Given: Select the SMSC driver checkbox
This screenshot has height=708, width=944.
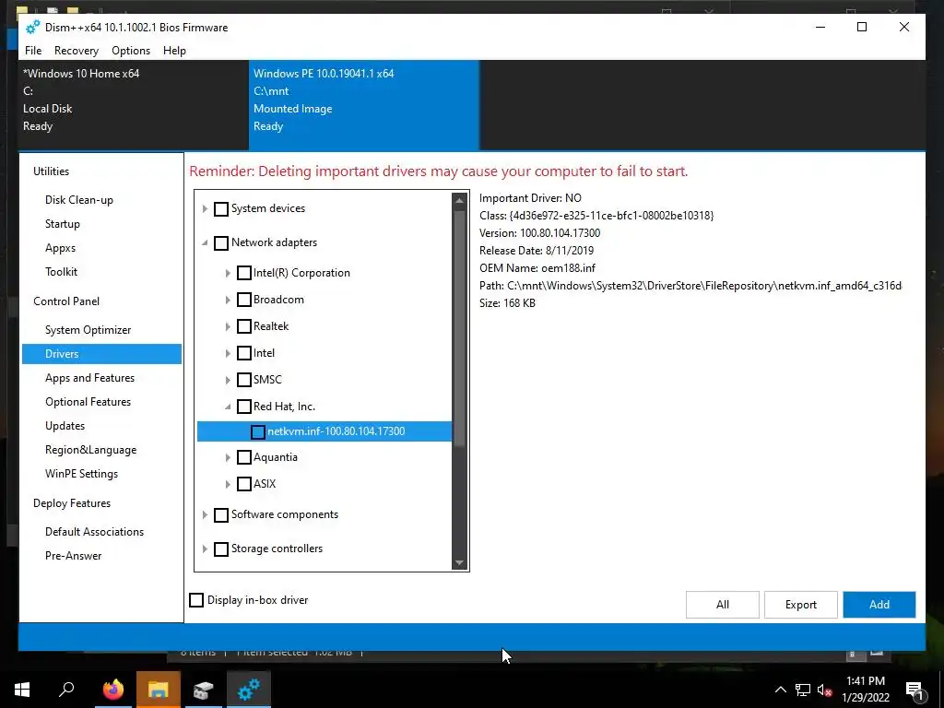Looking at the screenshot, I should click(x=243, y=380).
